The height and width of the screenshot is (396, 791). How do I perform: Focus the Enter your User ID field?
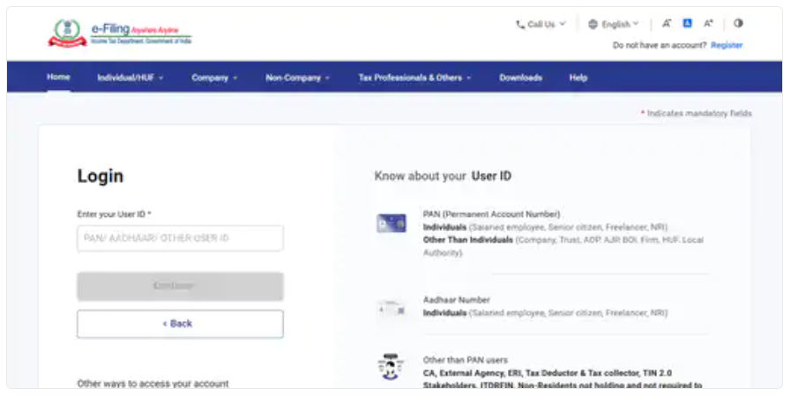[x=180, y=238]
